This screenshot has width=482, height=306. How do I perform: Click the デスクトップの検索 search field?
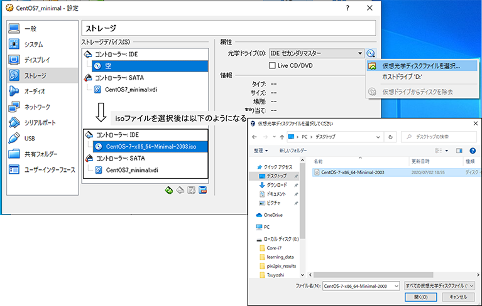coord(440,136)
